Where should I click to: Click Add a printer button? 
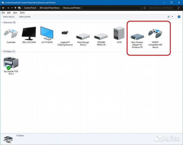tap(25, 17)
